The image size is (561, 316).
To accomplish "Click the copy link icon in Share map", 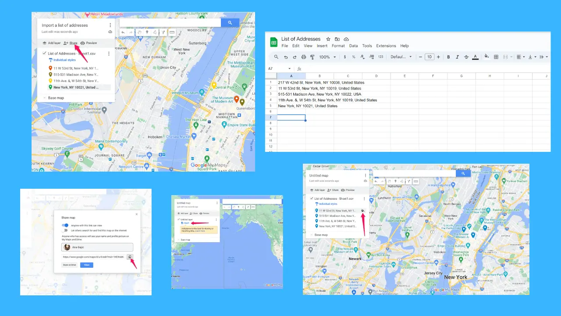I will click(x=130, y=257).
